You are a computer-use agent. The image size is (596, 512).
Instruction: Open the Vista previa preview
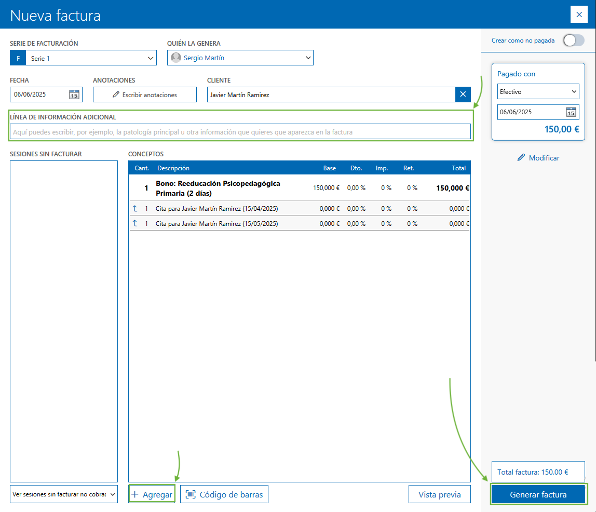click(x=439, y=494)
